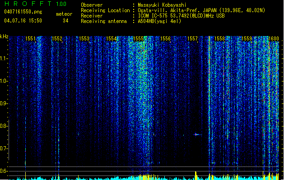Click the 1555 time marker
Image resolution: width=284 pixels, height=180 pixels.
[138, 39]
